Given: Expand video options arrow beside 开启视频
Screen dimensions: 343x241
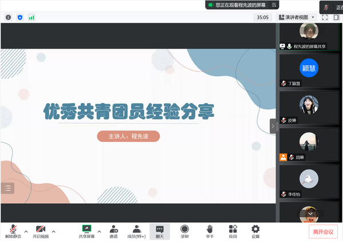Looking at the screenshot, I should click(54, 231).
